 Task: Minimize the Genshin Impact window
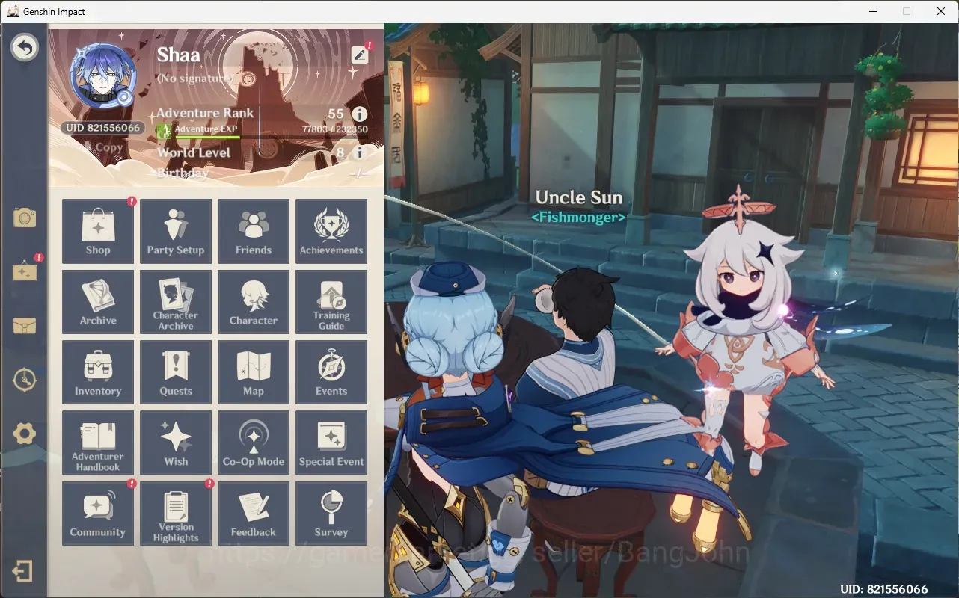(873, 11)
